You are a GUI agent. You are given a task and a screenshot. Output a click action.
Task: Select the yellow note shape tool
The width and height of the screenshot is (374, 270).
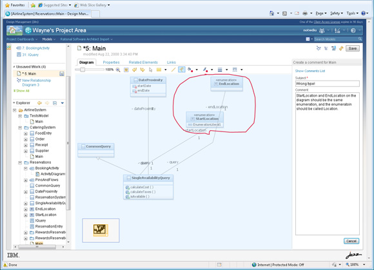point(159,70)
